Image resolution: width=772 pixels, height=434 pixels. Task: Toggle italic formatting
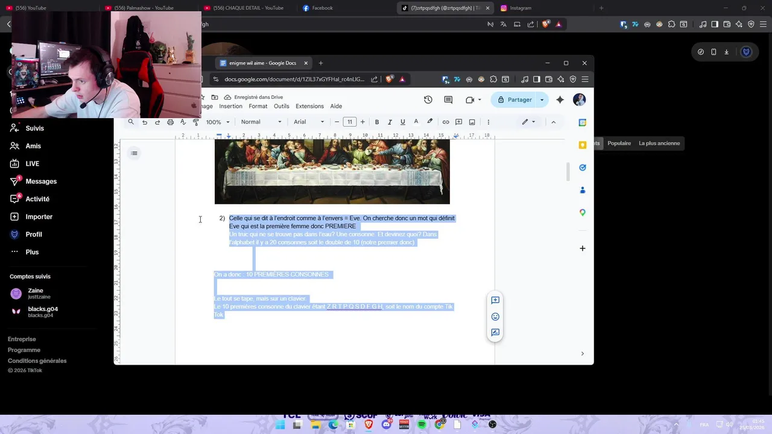pos(390,122)
